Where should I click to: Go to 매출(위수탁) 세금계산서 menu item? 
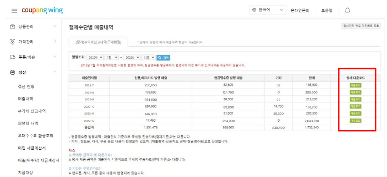point(39,160)
